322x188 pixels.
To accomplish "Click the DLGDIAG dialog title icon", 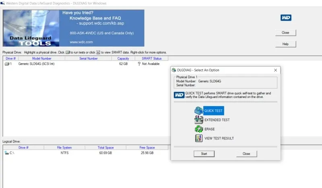I will tap(174, 70).
